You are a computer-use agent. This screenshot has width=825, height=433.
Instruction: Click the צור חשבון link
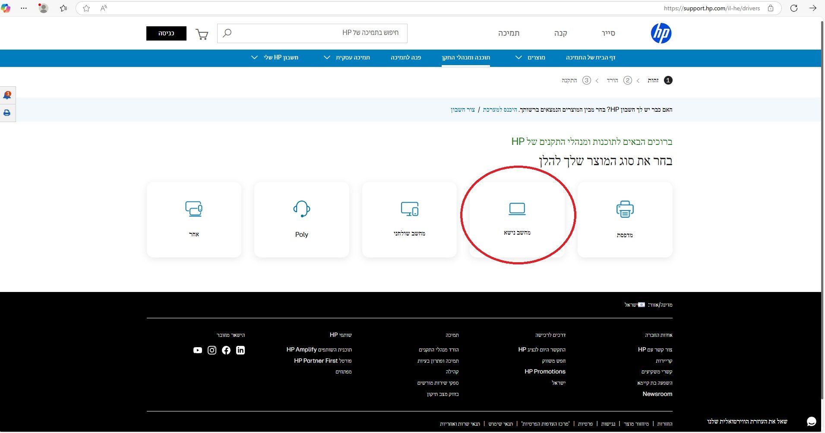(463, 110)
